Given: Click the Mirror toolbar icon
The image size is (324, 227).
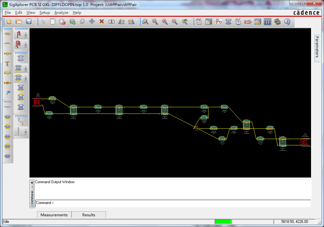Looking at the screenshot, I should pos(112,22).
